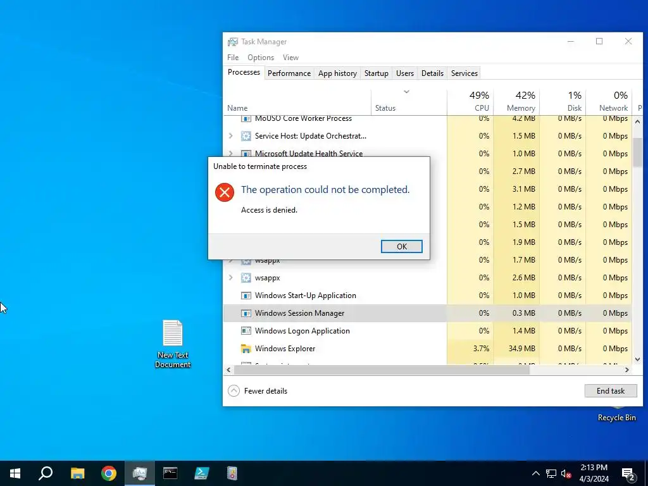Open File Explorer from the taskbar
This screenshot has height=486, width=648.
click(77, 473)
